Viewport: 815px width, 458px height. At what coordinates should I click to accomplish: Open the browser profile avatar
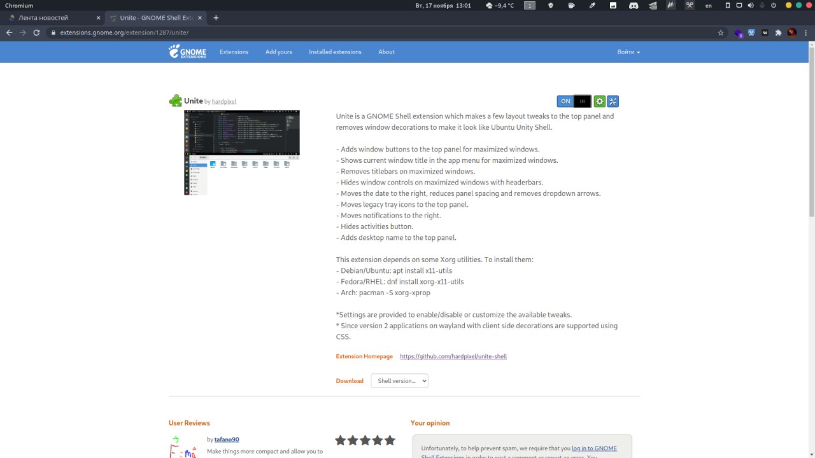(x=792, y=32)
